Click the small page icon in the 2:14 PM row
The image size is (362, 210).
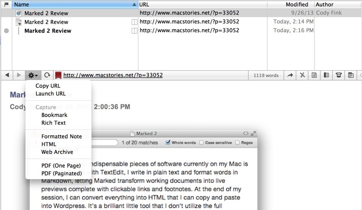tap(134, 22)
